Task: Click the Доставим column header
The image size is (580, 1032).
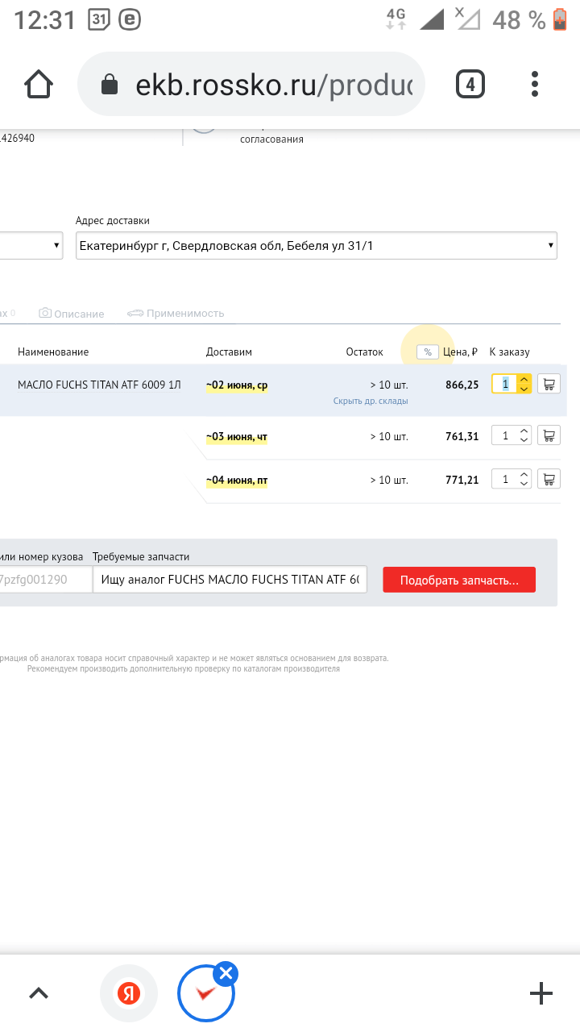Action: tap(229, 352)
